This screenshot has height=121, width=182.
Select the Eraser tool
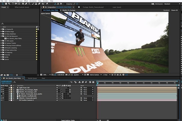39,4
